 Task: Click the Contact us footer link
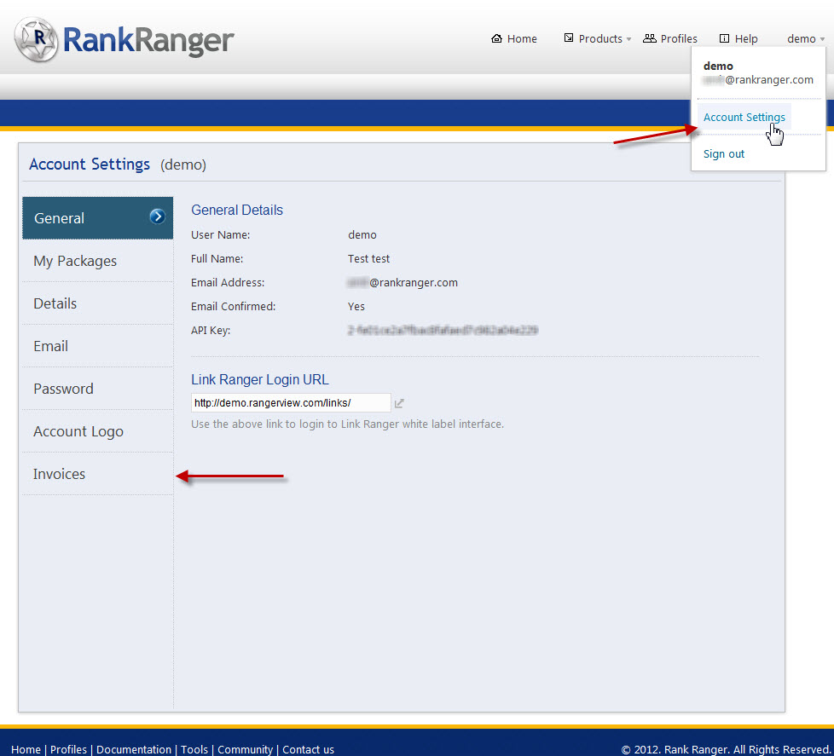click(308, 750)
